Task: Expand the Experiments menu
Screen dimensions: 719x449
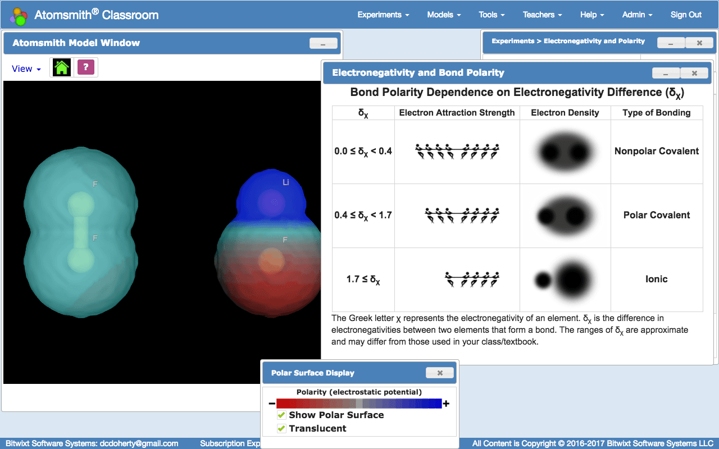Action: (x=383, y=15)
